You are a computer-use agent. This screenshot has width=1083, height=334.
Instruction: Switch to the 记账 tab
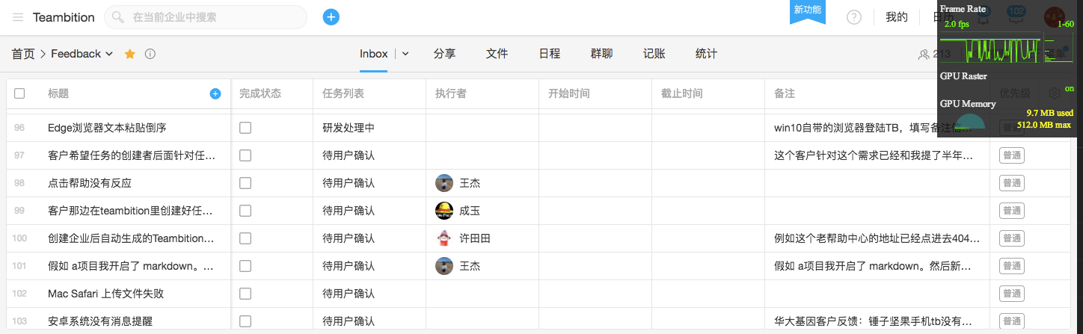(x=654, y=54)
